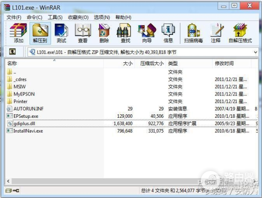The width and height of the screenshot is (262, 198).
Task: Open the Options (选项) menu
Action: (102, 17)
